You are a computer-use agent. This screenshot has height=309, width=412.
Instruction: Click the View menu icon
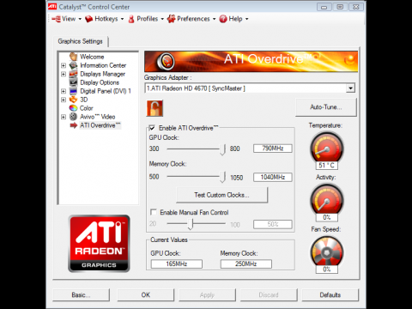point(57,19)
